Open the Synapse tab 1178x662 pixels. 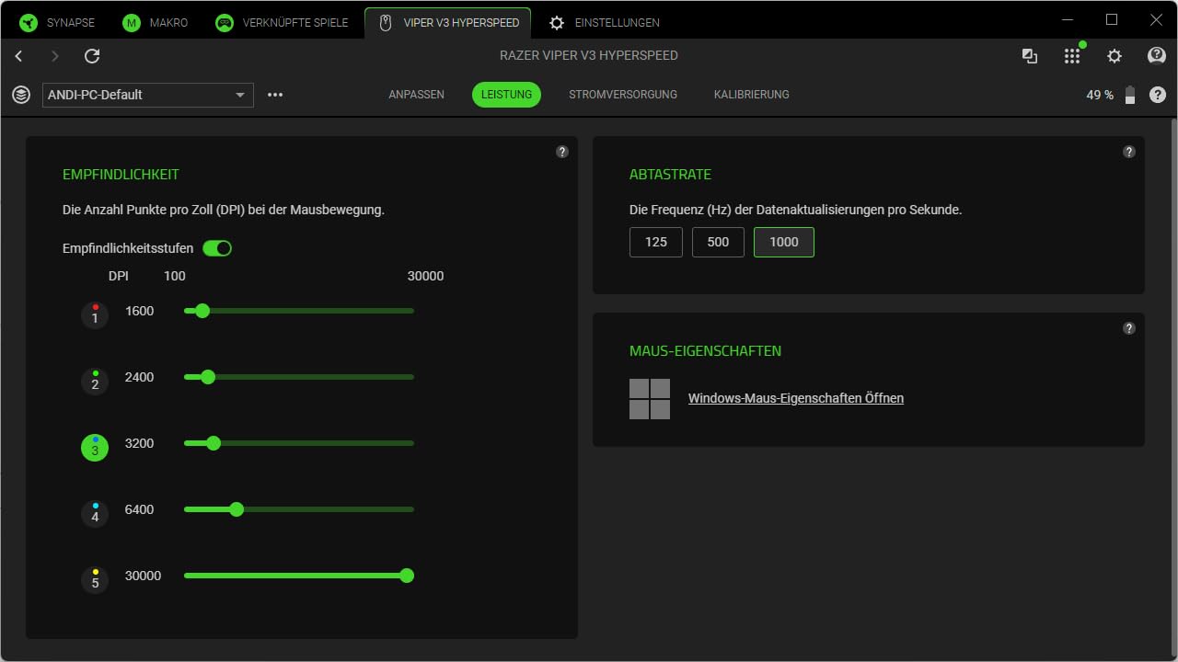click(x=57, y=22)
